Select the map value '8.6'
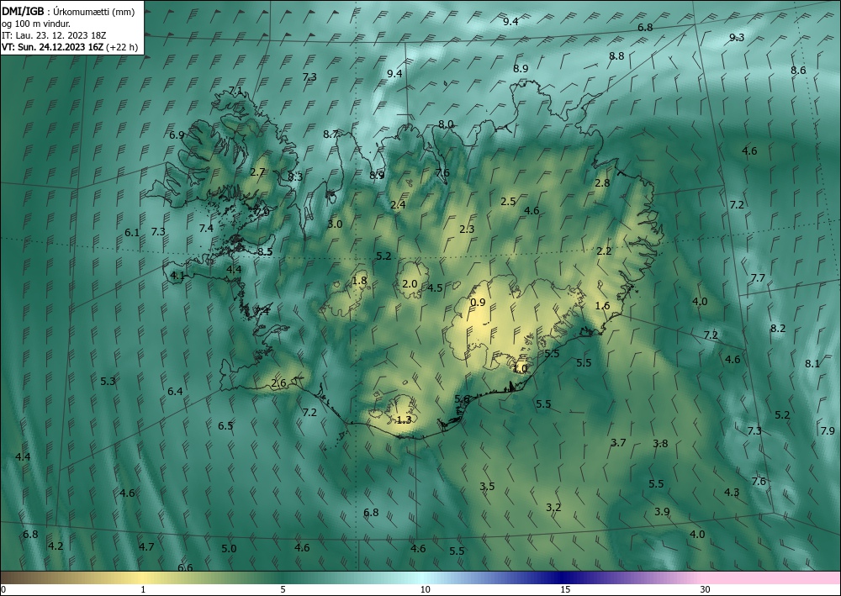 (x=798, y=71)
